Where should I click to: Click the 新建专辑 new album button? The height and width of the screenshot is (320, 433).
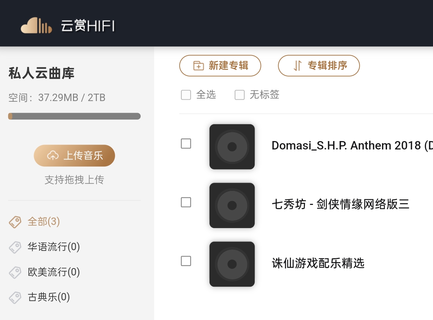pyautogui.click(x=220, y=66)
